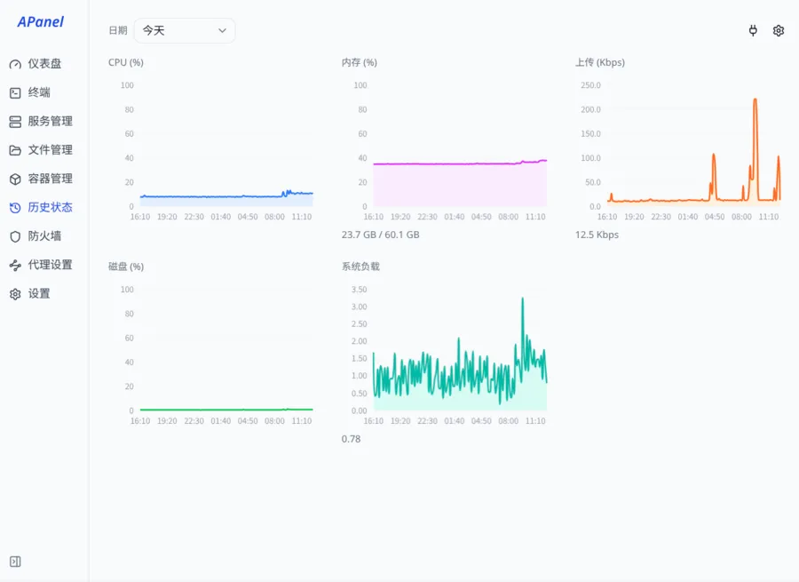The height and width of the screenshot is (582, 799).
Task: Click the dashboard gauge icon
Action: click(x=15, y=64)
